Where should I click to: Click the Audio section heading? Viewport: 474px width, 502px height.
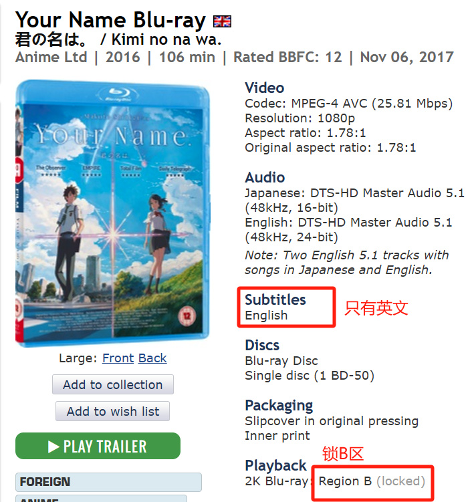(x=265, y=177)
